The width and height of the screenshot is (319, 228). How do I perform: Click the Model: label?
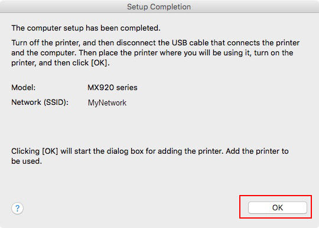pyautogui.click(x=24, y=88)
